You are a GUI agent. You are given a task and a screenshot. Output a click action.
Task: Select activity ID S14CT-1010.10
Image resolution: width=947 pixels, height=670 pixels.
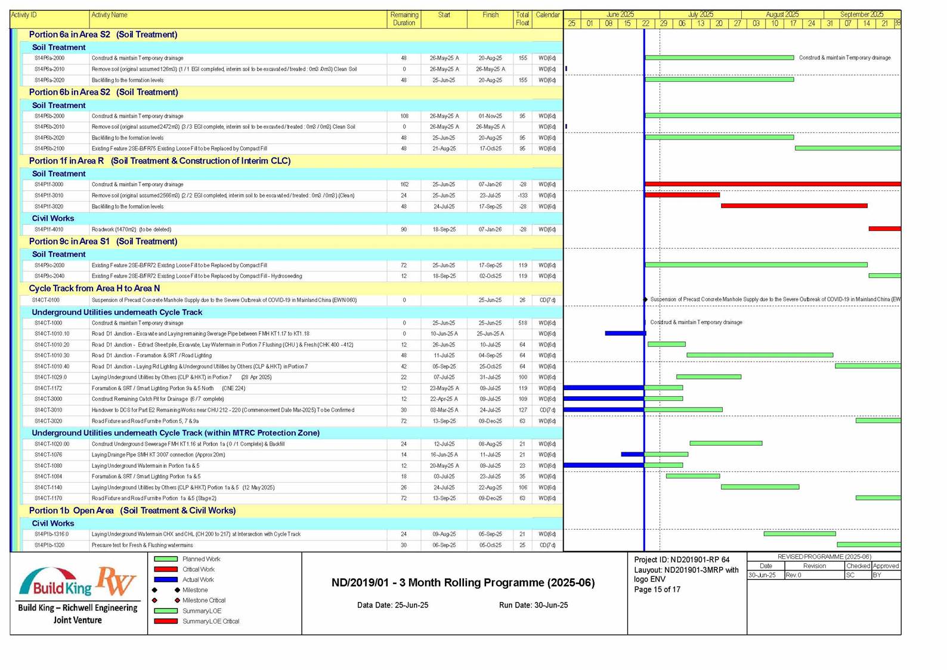52,334
